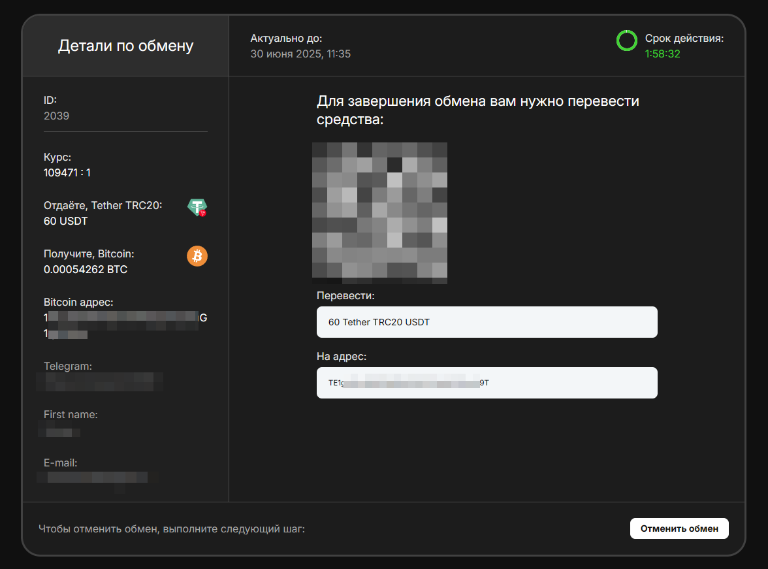Image resolution: width=768 pixels, height=569 pixels.
Task: Click the 'Актуально до:' label
Action: point(286,39)
